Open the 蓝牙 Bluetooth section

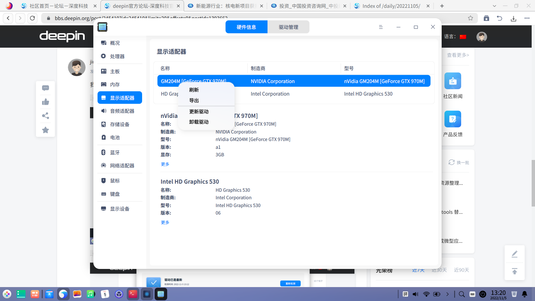(x=115, y=152)
